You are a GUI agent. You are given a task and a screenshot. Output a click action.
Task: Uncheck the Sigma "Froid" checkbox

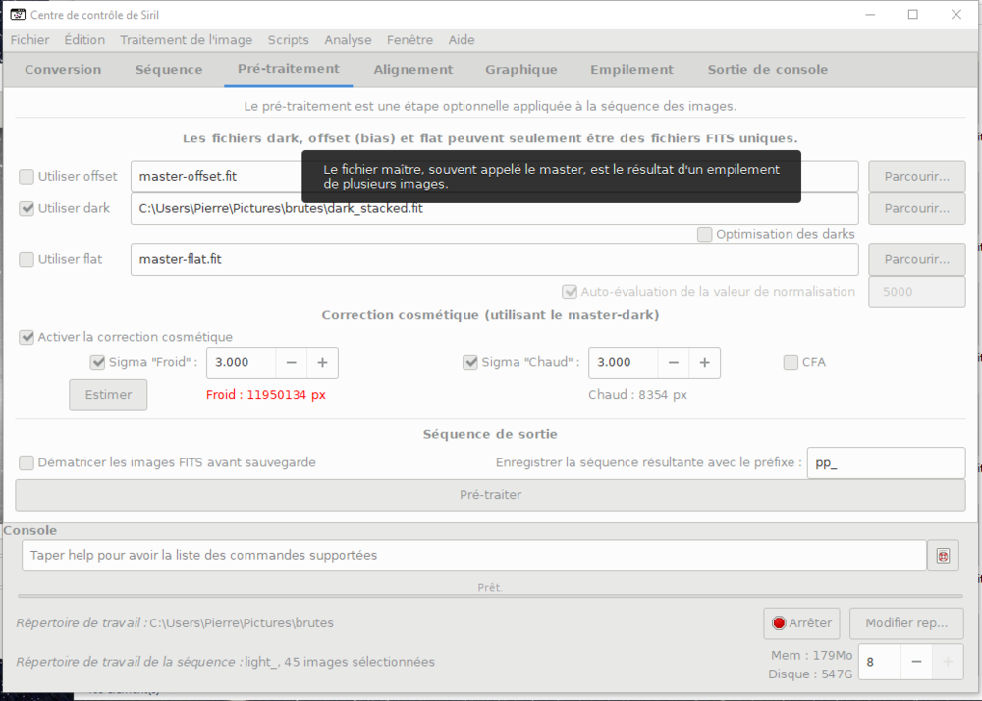[x=97, y=362]
